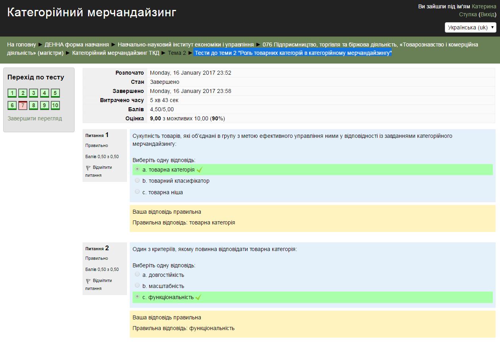This screenshot has width=500, height=342.
Task: Open the Українська (uk) language dropdown
Action: coord(470,27)
